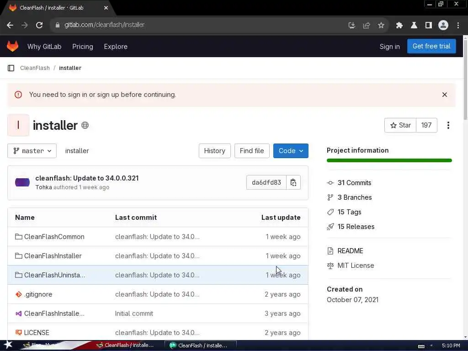Click installer breadcrumb link
The height and width of the screenshot is (351, 468).
click(70, 68)
